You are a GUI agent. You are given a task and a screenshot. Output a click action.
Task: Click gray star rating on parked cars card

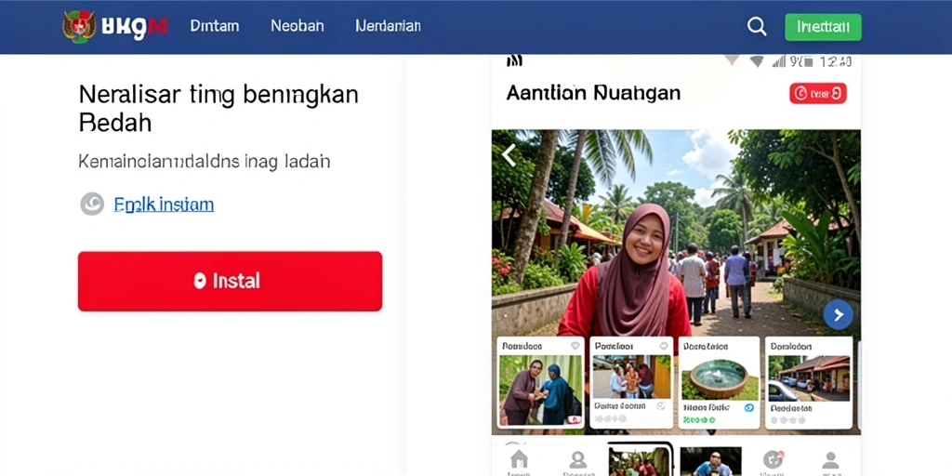[x=787, y=420]
